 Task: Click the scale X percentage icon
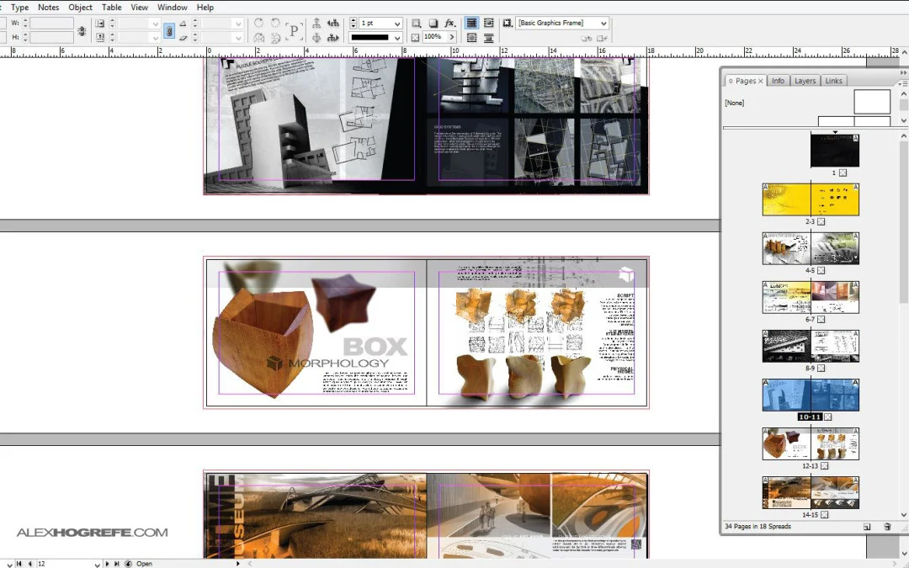99,24
